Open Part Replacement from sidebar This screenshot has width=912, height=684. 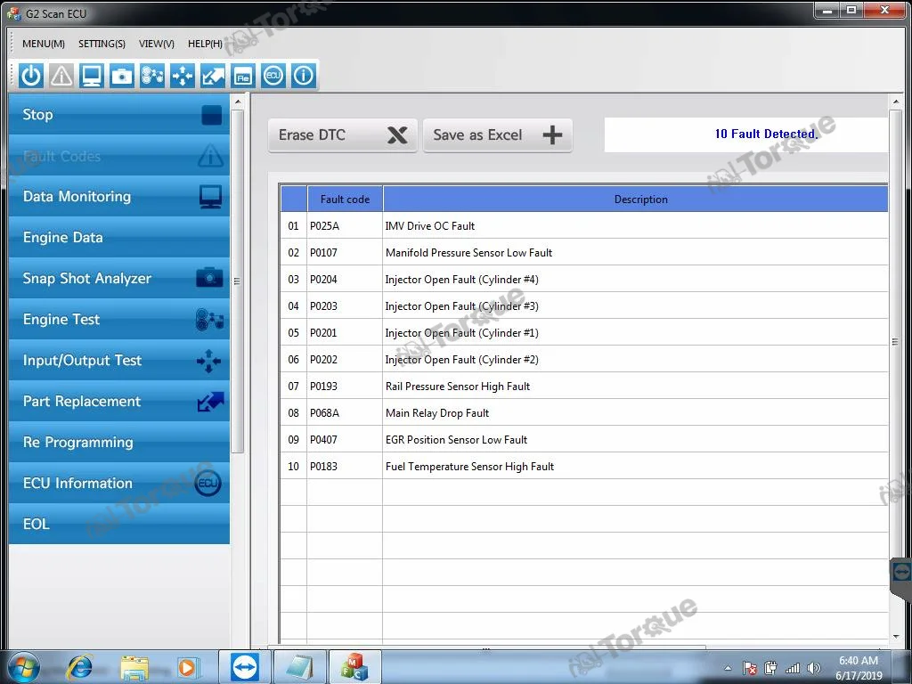coord(119,402)
